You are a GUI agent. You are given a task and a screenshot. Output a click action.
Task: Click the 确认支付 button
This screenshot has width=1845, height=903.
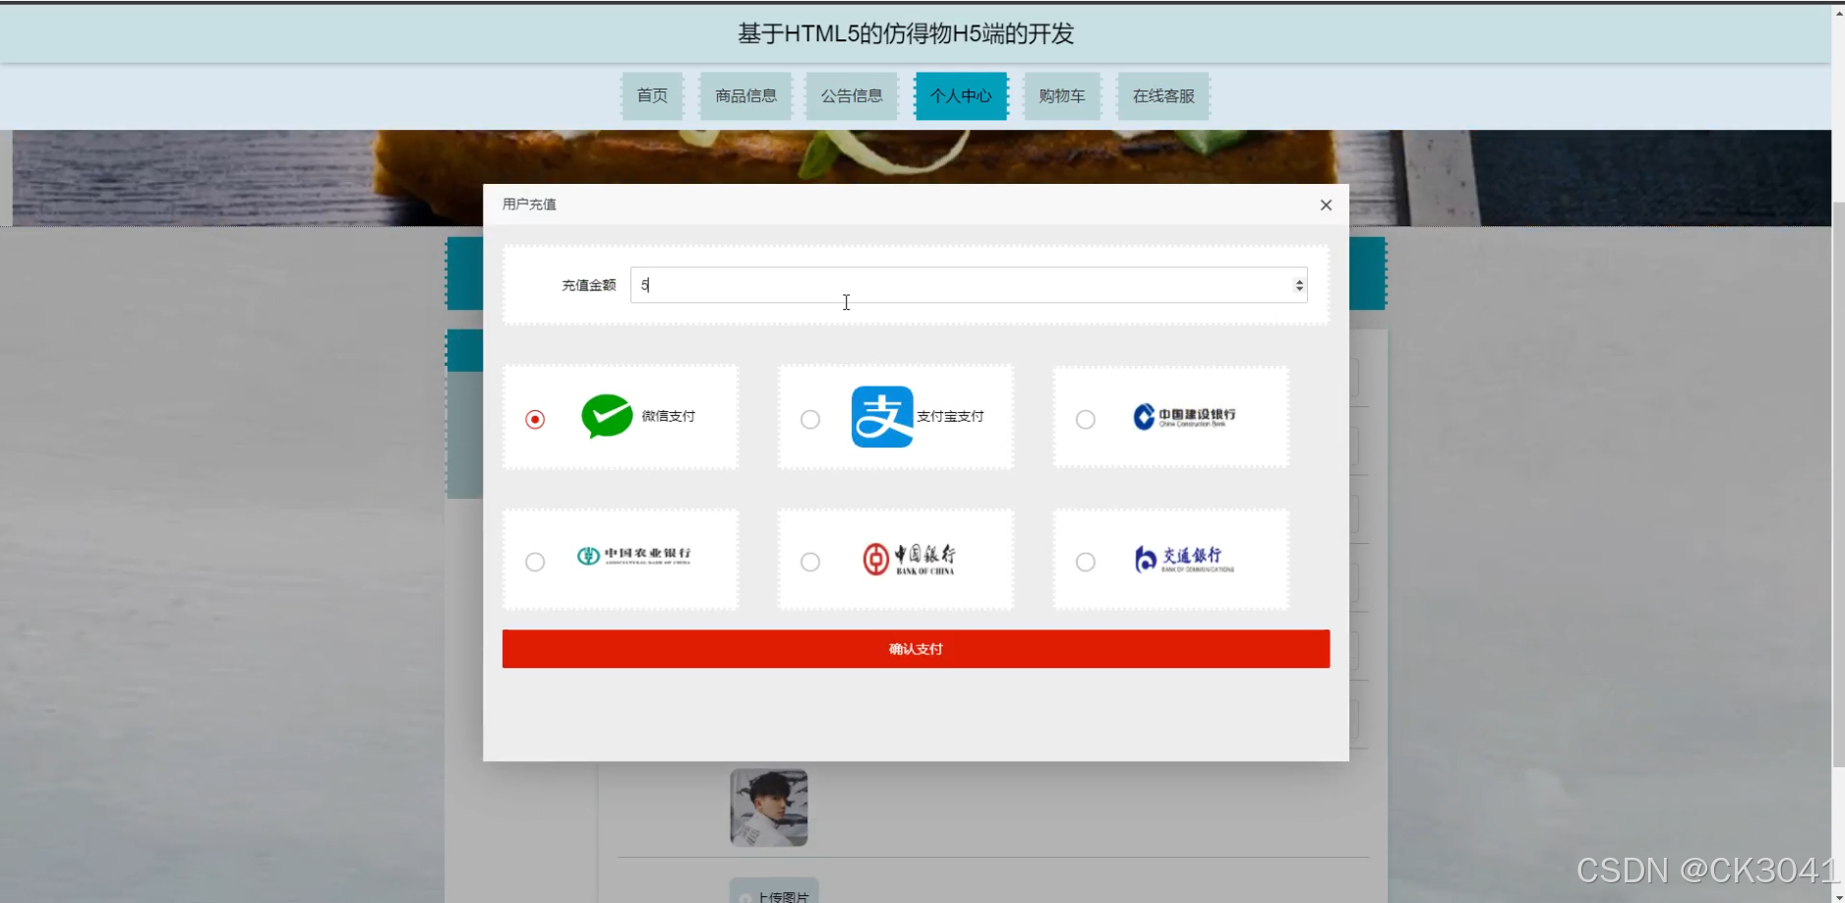coord(915,648)
